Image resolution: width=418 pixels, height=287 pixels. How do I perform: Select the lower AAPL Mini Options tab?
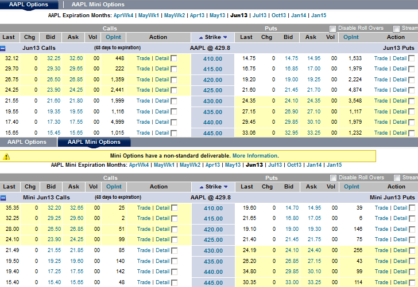94,142
